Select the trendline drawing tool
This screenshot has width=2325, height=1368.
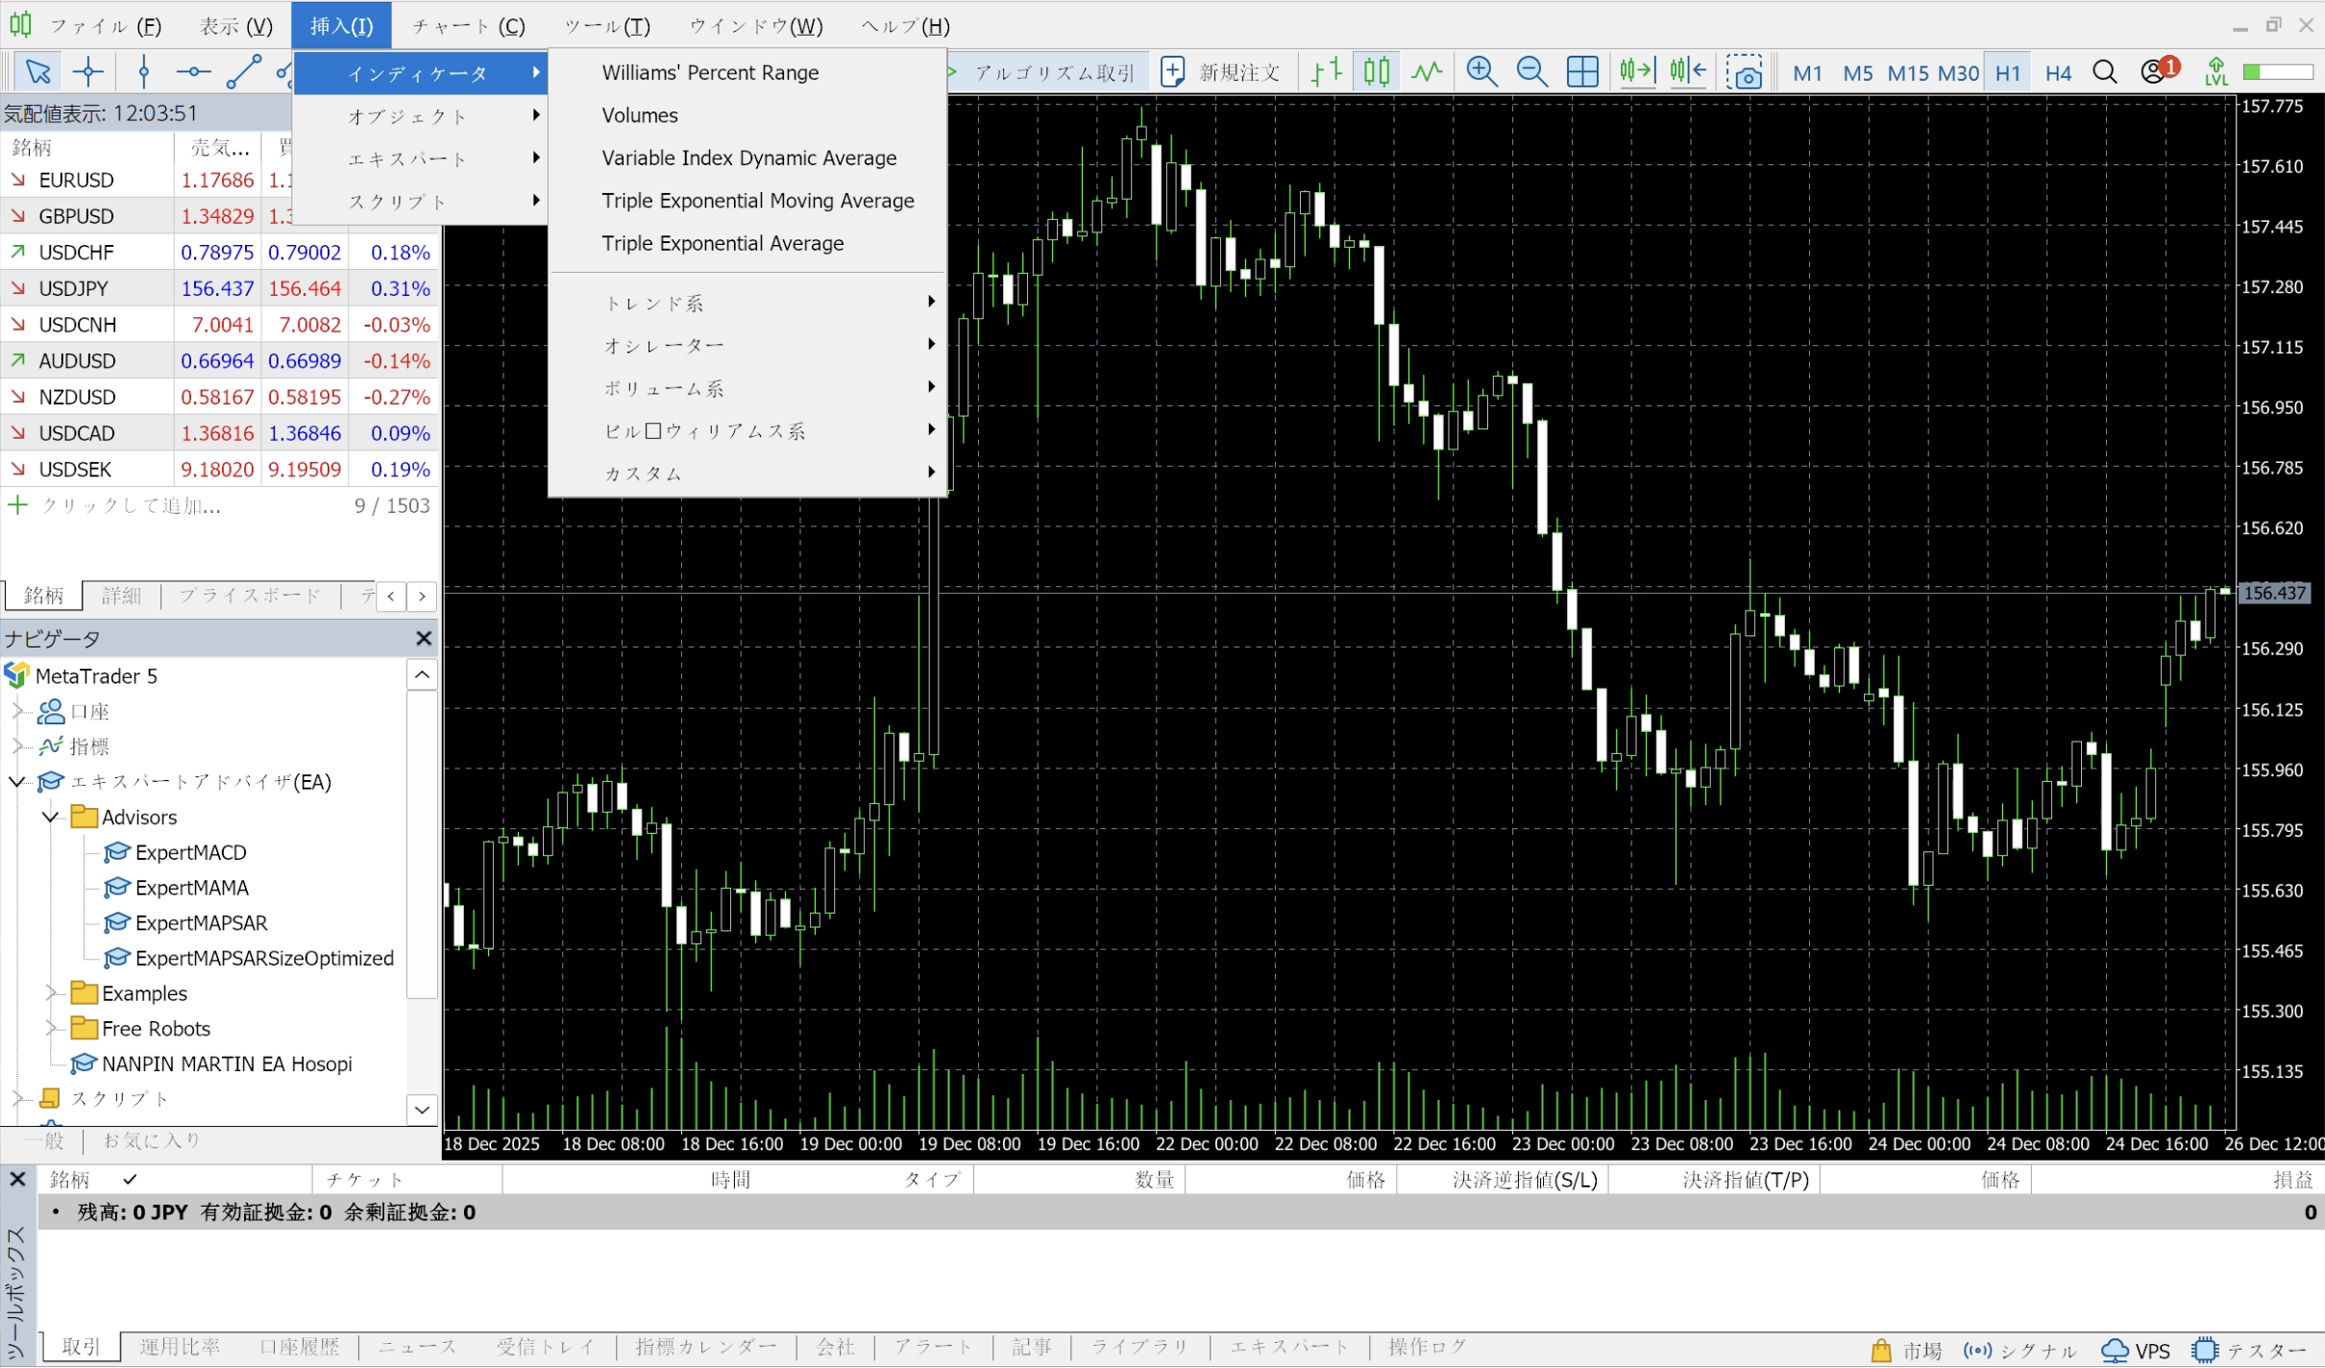click(x=243, y=72)
